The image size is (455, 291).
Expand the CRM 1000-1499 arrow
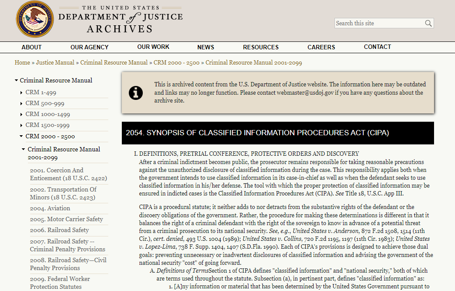pyautogui.click(x=21, y=114)
